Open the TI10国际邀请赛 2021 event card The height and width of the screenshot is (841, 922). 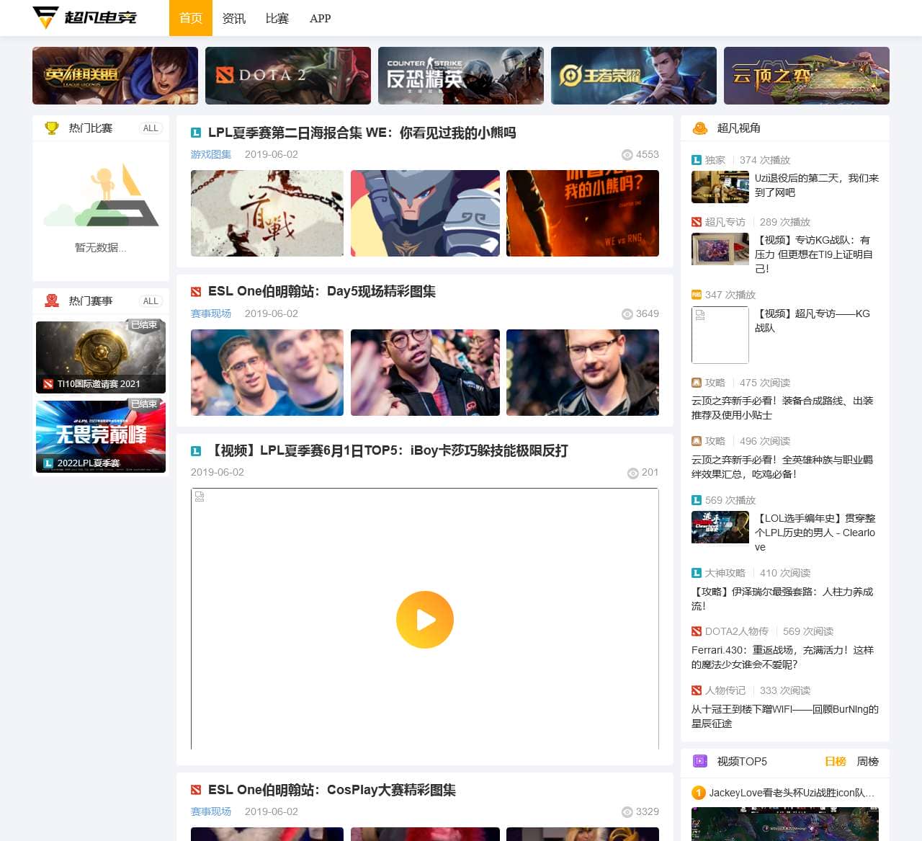pos(101,357)
